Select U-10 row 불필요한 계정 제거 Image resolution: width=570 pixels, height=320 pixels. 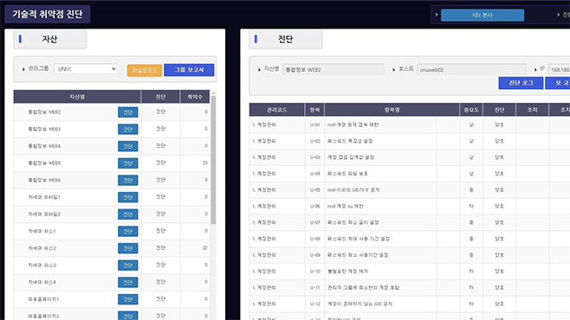coord(410,272)
